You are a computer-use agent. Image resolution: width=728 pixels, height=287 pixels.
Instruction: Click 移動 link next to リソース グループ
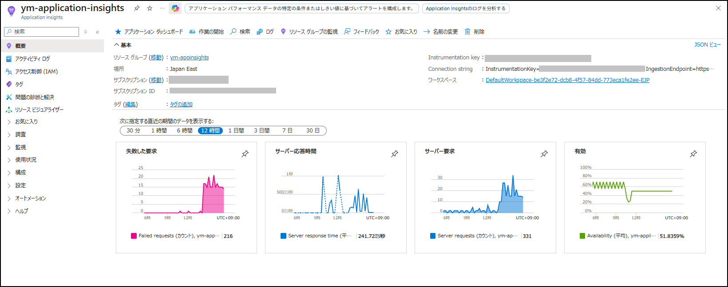coord(156,58)
